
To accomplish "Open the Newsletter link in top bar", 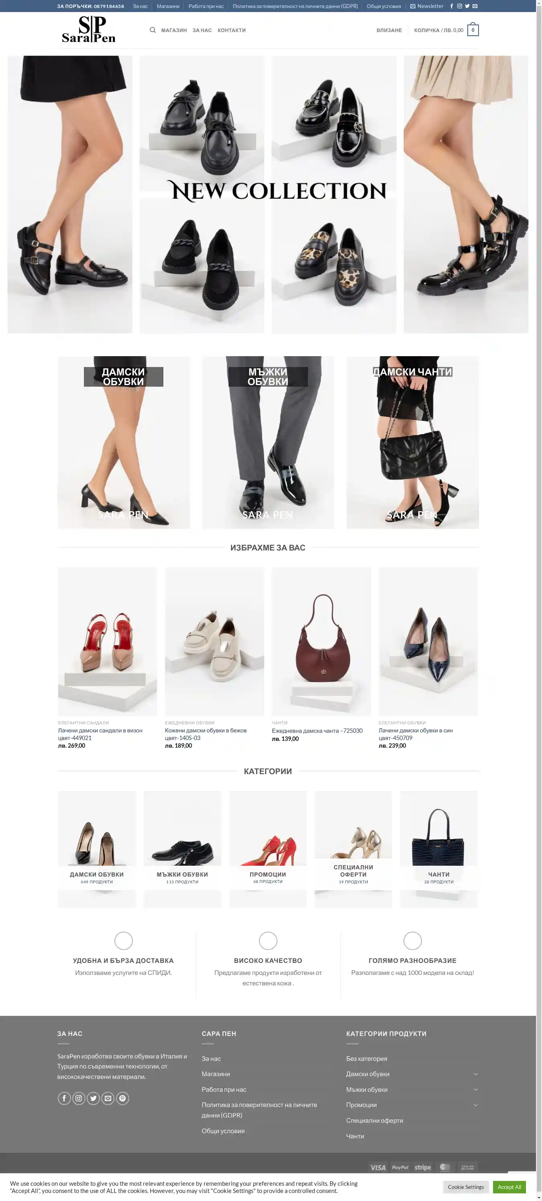I will [x=426, y=6].
